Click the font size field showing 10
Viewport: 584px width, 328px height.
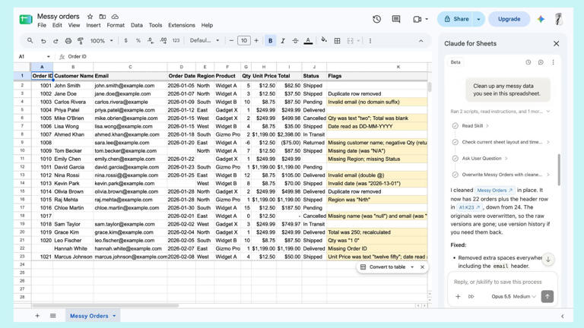tap(243, 41)
